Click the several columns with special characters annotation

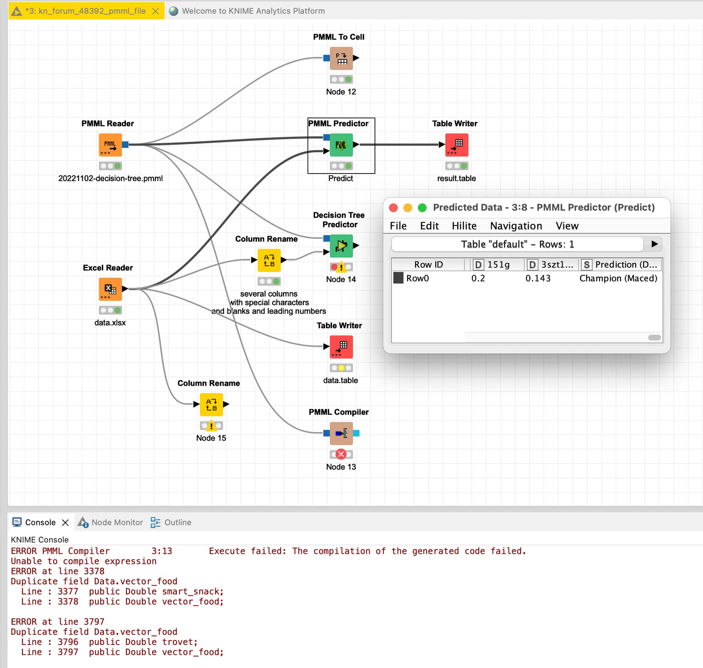(269, 302)
